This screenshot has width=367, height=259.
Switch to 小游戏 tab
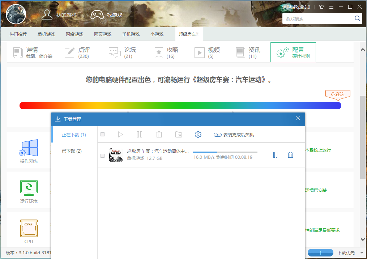pos(157,34)
